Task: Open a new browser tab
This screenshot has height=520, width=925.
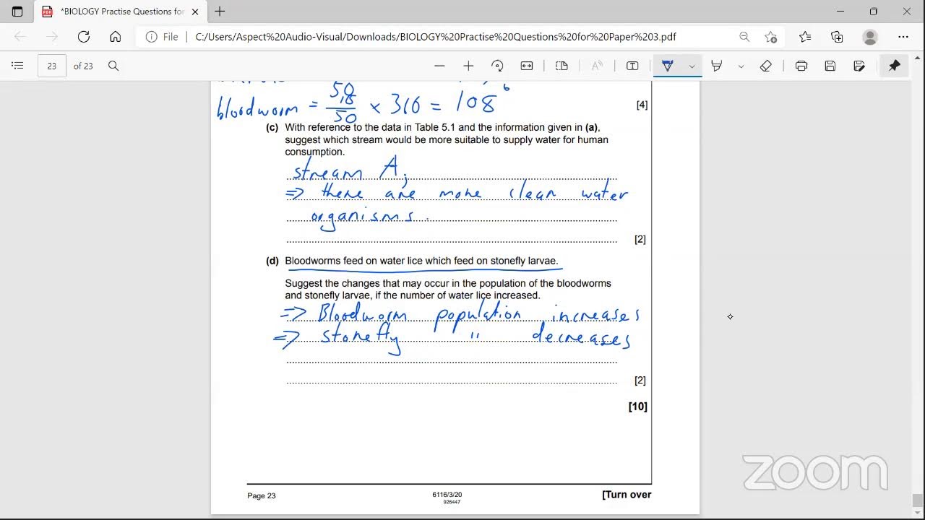Action: click(x=220, y=12)
